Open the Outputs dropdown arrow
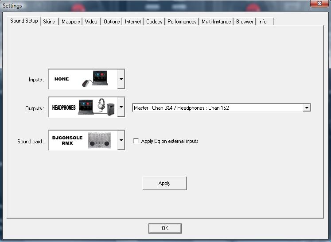Viewport: 331px width, 242px height. pyautogui.click(x=121, y=107)
